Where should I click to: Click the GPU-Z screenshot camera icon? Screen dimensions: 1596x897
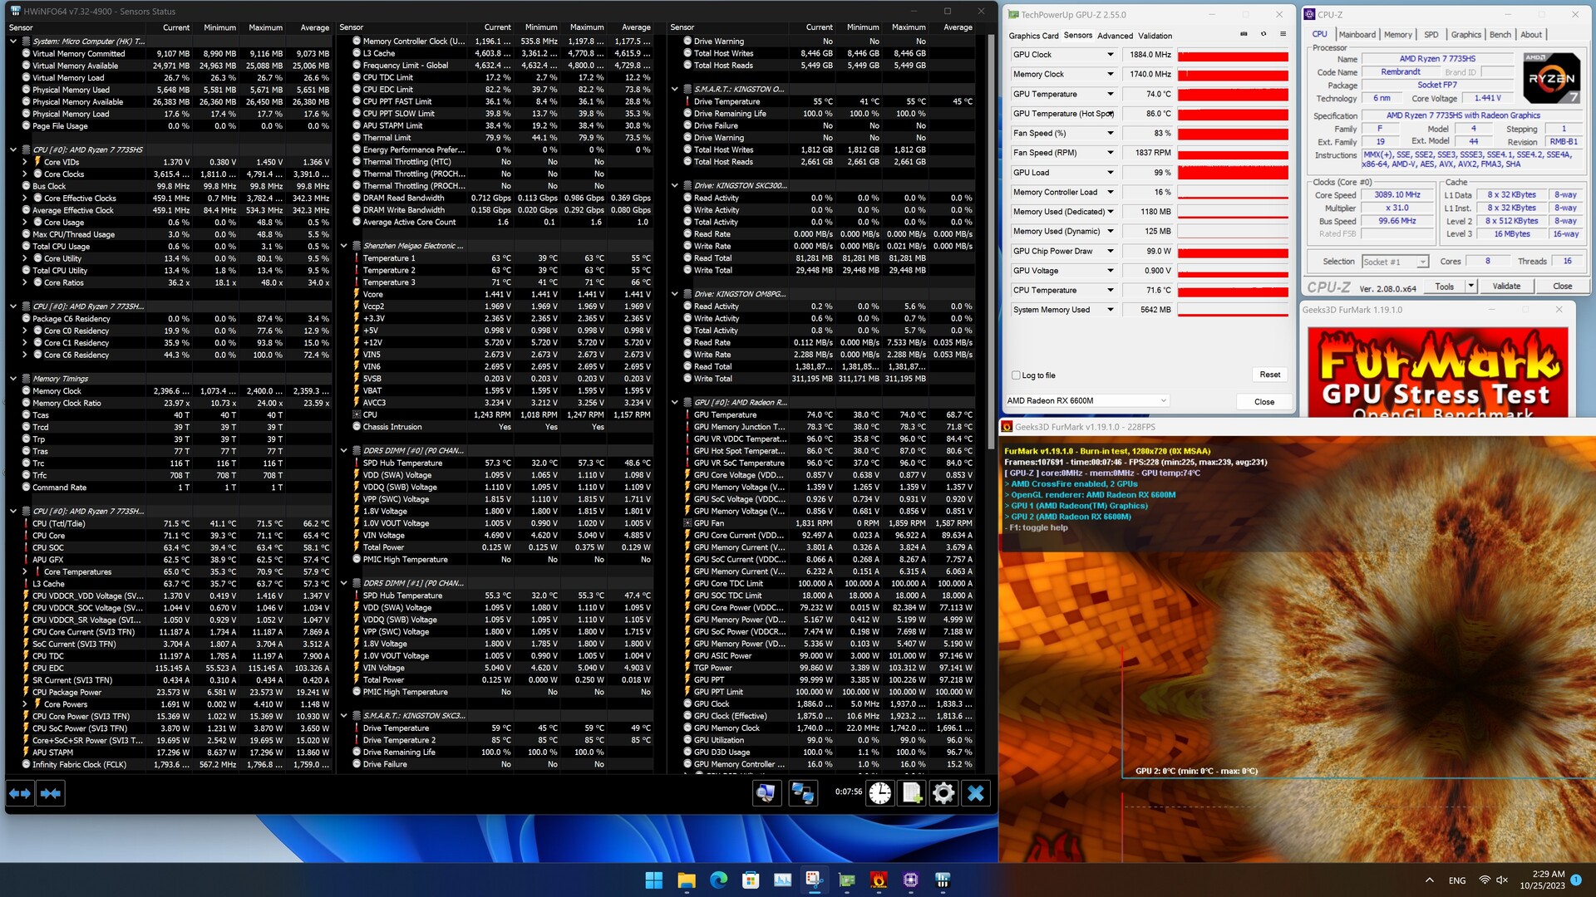click(1244, 35)
